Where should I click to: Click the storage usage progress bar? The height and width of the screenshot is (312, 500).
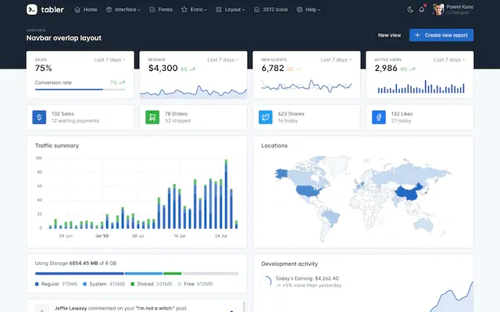click(x=137, y=274)
